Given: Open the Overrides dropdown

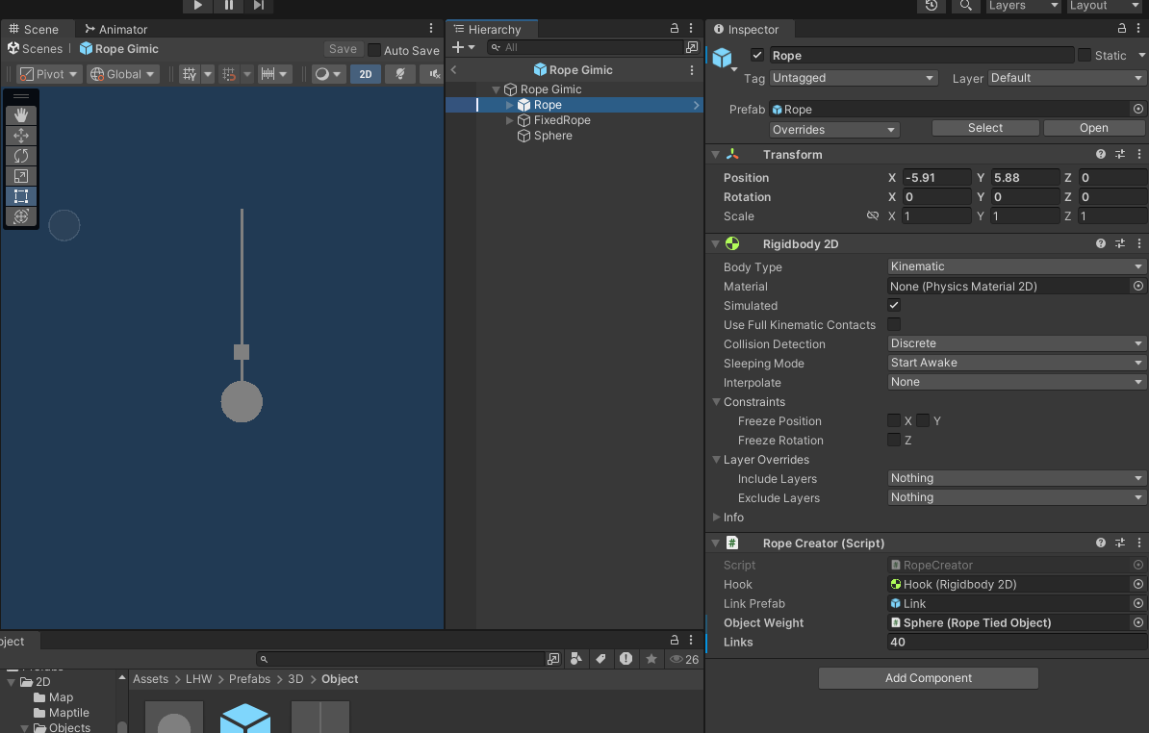Looking at the screenshot, I should point(833,129).
